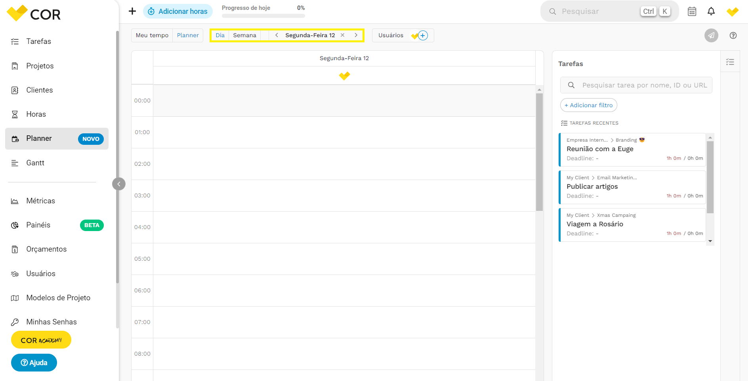Switch to the Planner tab

(188, 35)
